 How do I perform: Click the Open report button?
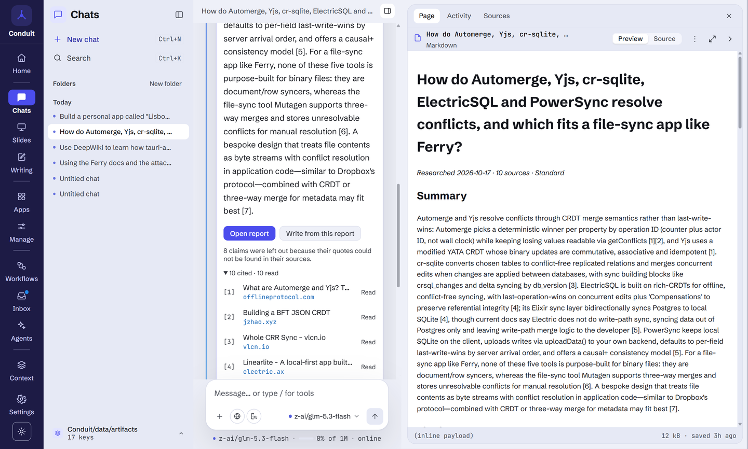tap(249, 233)
